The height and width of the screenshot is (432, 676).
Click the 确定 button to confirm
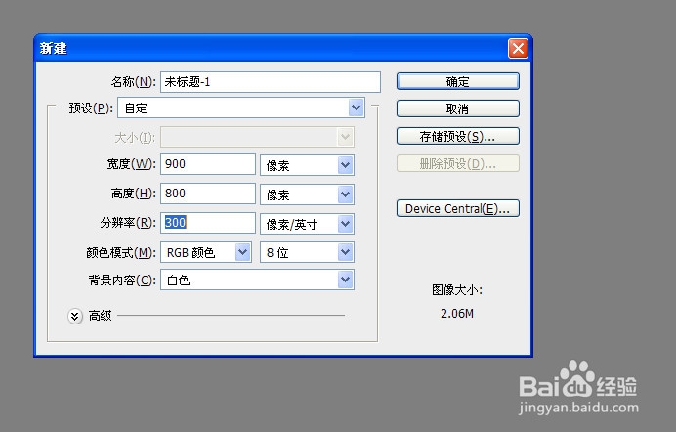[457, 81]
